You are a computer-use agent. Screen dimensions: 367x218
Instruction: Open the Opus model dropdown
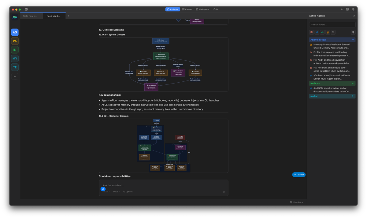(x=116, y=191)
